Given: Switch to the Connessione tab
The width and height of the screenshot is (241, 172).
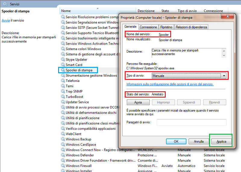Looking at the screenshot, I should [x=148, y=27].
